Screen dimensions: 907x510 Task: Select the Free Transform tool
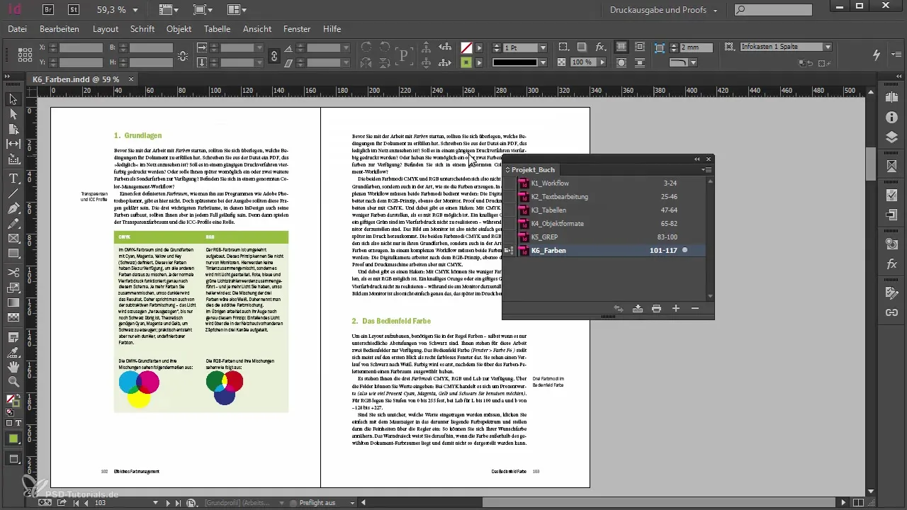tap(13, 288)
